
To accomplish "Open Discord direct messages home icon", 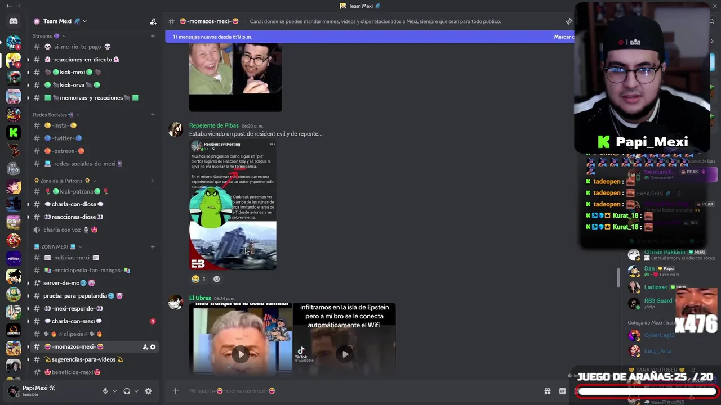I will coord(14,21).
